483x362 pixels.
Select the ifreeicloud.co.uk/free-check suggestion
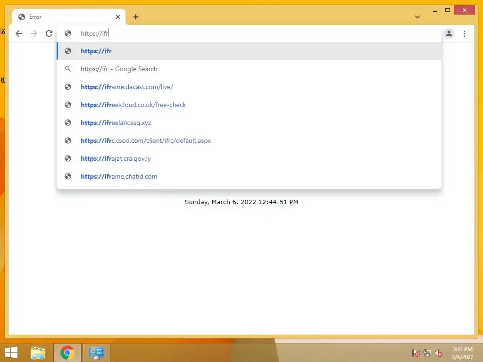tap(249, 105)
